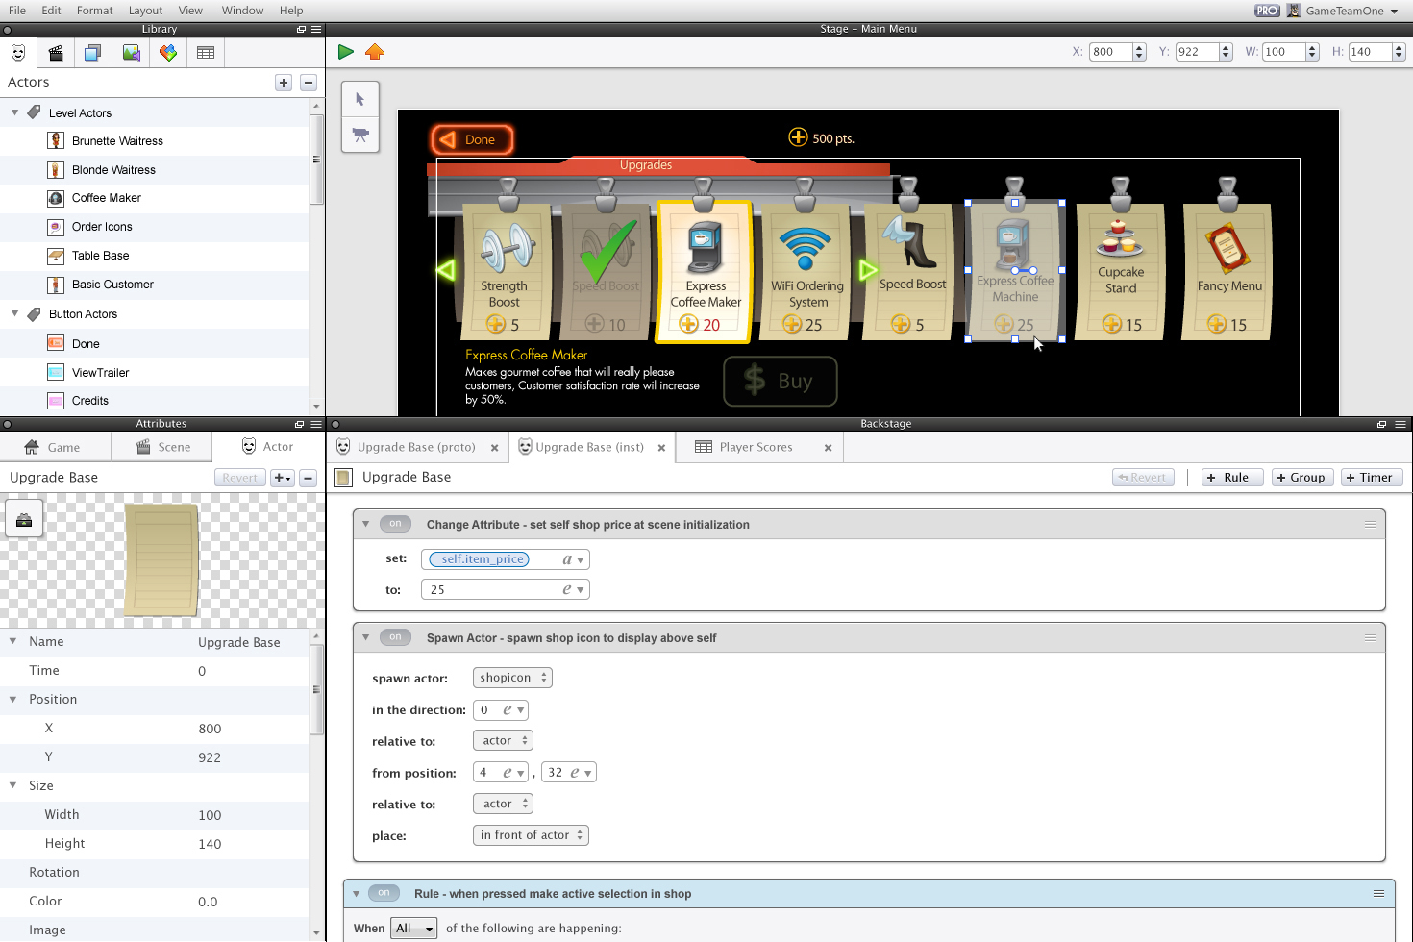Click the actor image picker icon
1413x942 pixels.
24,519
